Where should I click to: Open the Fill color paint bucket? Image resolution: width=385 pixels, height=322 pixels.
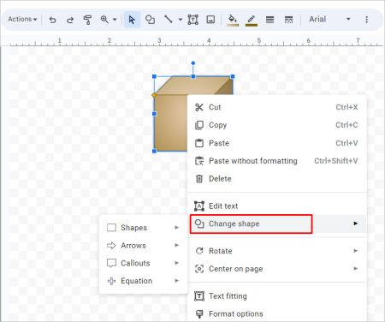tap(233, 20)
